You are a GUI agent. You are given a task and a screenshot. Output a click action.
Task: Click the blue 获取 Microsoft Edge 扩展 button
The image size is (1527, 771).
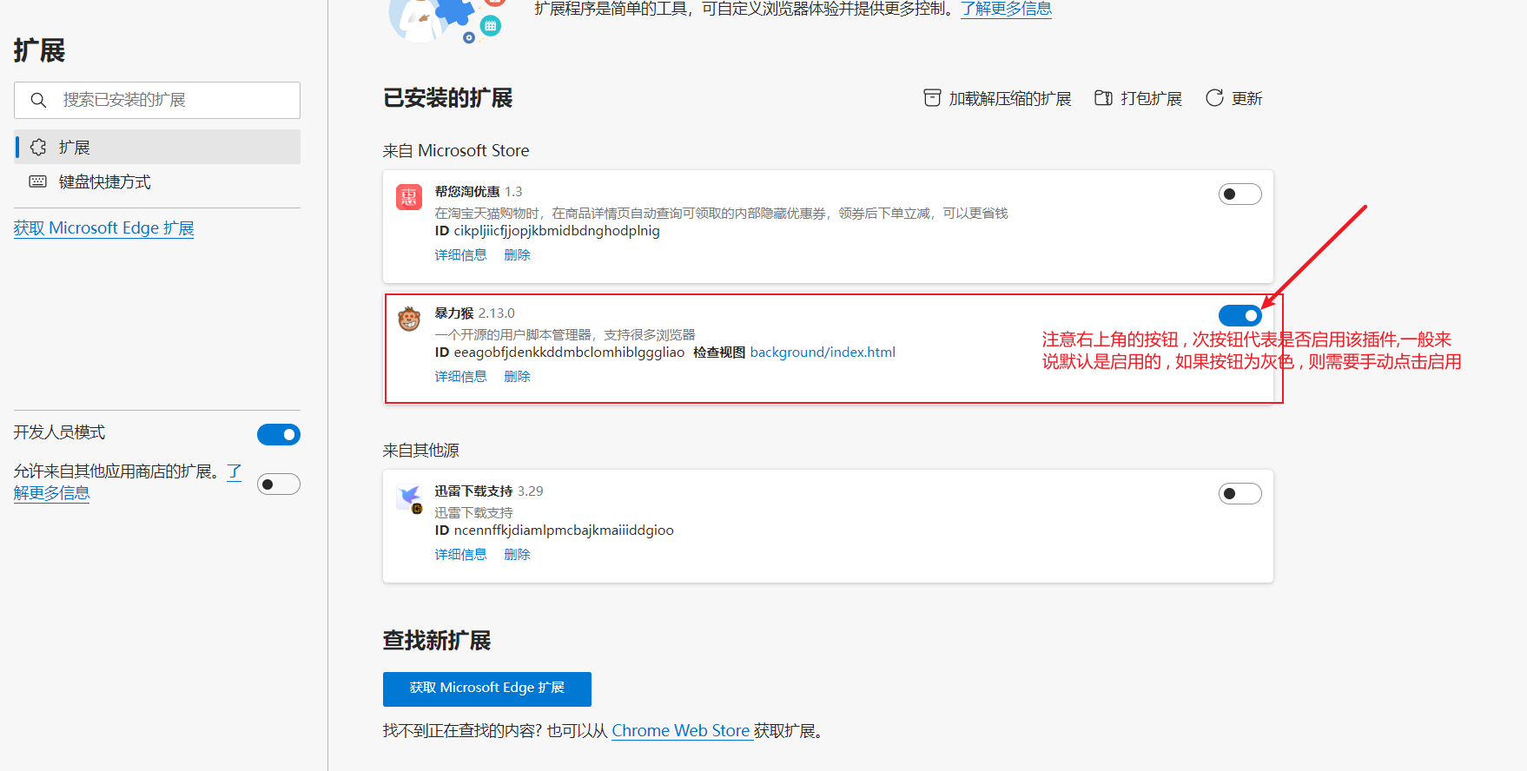(486, 689)
